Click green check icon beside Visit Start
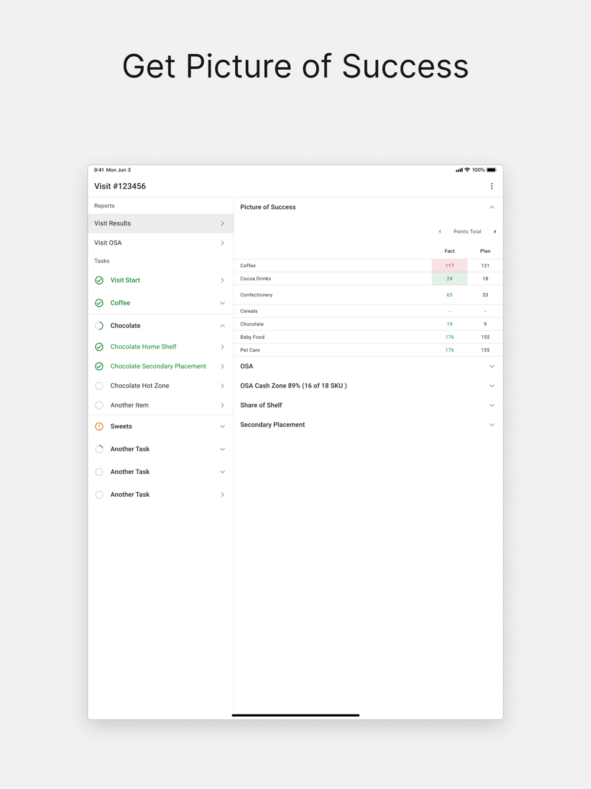591x789 pixels. tap(99, 280)
